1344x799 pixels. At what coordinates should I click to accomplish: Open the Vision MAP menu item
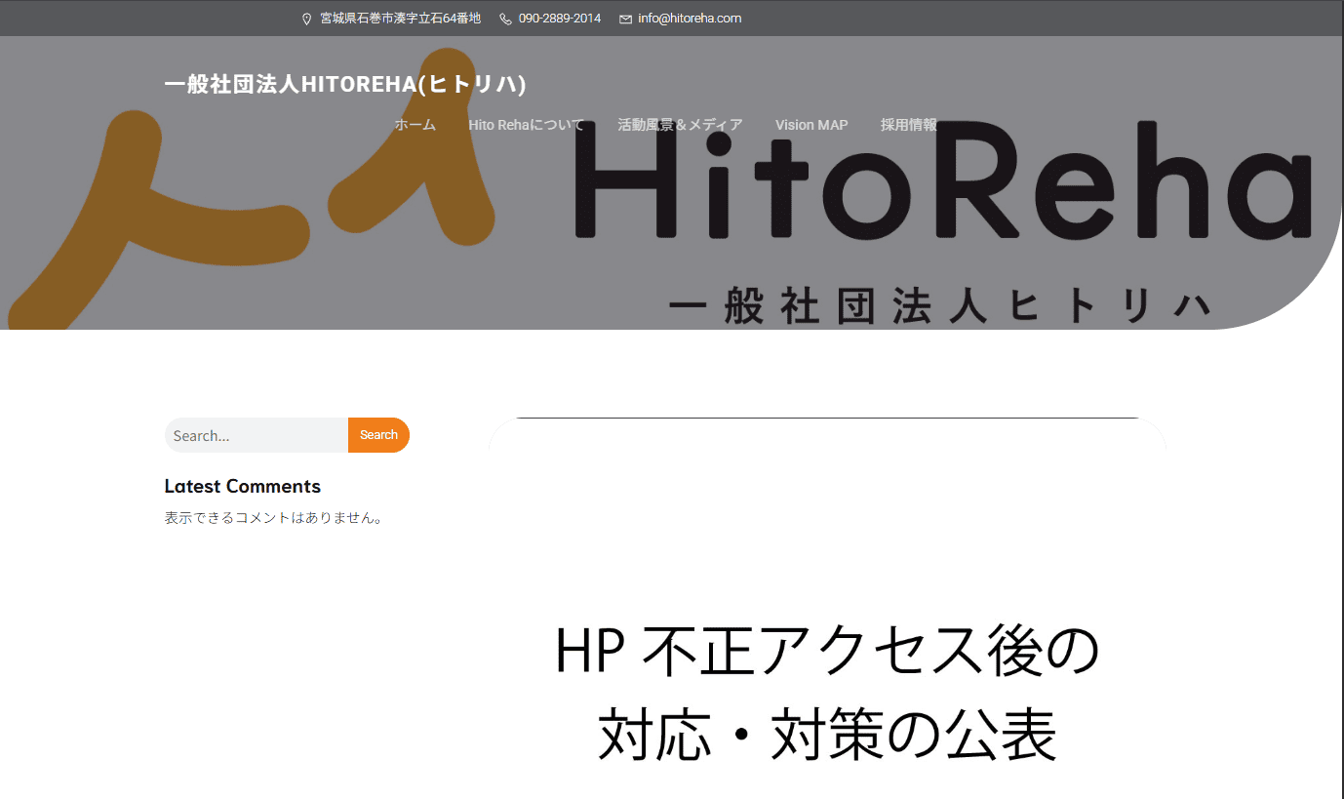[x=811, y=125]
